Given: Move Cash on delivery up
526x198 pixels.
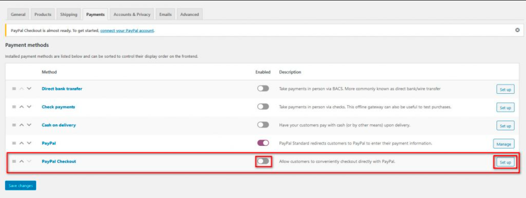Looking at the screenshot, I should (22, 125).
